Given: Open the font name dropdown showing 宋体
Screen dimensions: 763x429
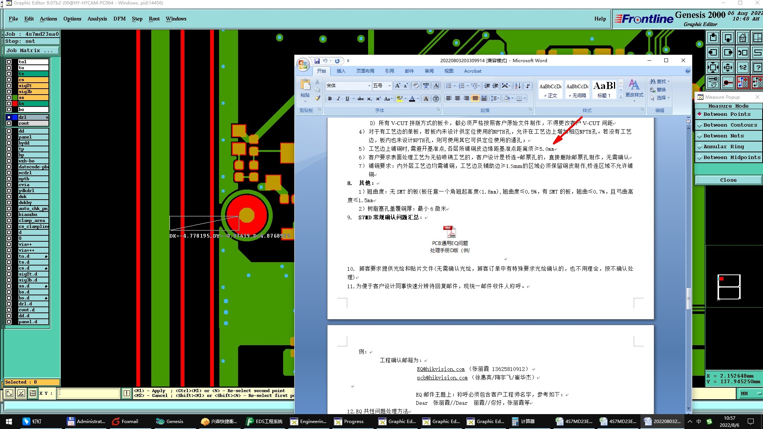Looking at the screenshot, I should (369, 86).
